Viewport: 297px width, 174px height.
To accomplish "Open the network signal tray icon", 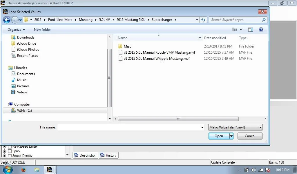I will [261, 170].
